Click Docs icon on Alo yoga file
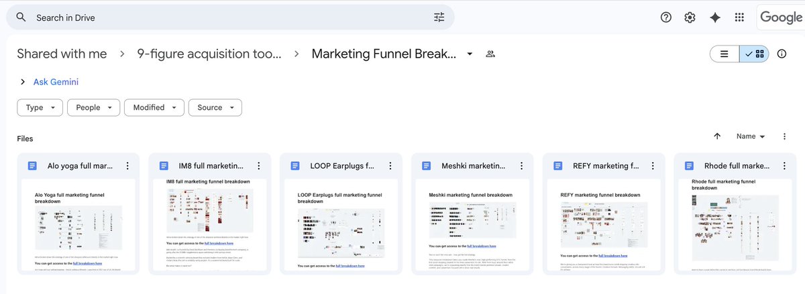 click(x=32, y=166)
